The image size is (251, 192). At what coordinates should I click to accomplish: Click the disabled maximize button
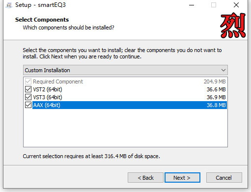pos(214,5)
